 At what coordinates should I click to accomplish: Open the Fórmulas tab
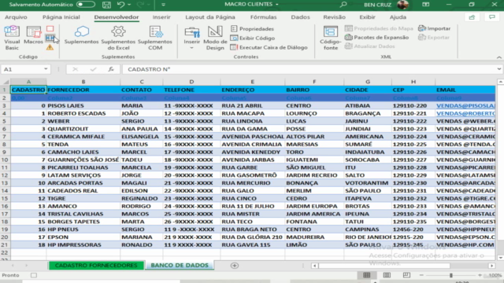[263, 17]
